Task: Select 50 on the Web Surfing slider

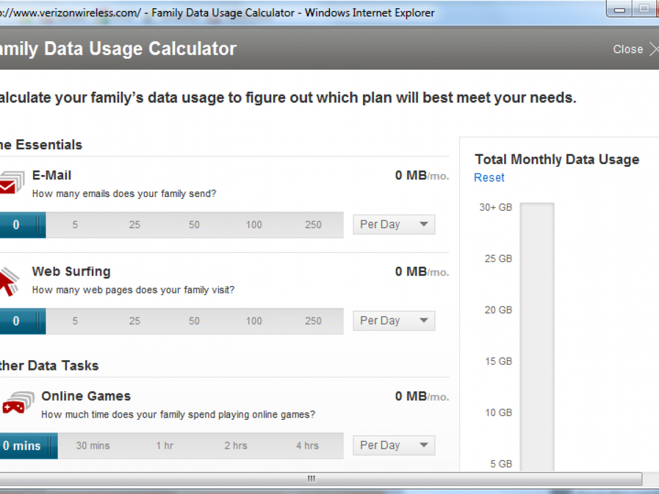Action: [194, 321]
